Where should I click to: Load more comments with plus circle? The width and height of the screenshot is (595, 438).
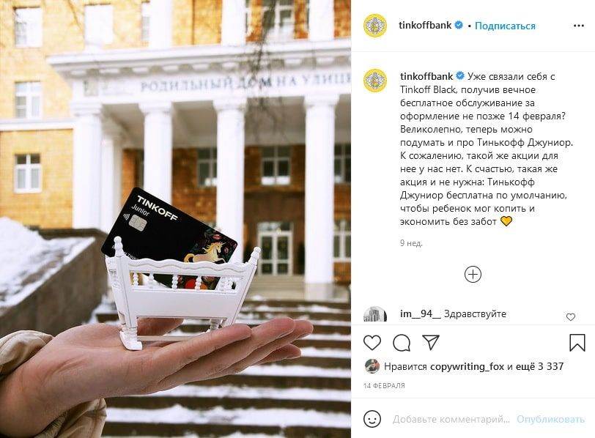(x=473, y=274)
